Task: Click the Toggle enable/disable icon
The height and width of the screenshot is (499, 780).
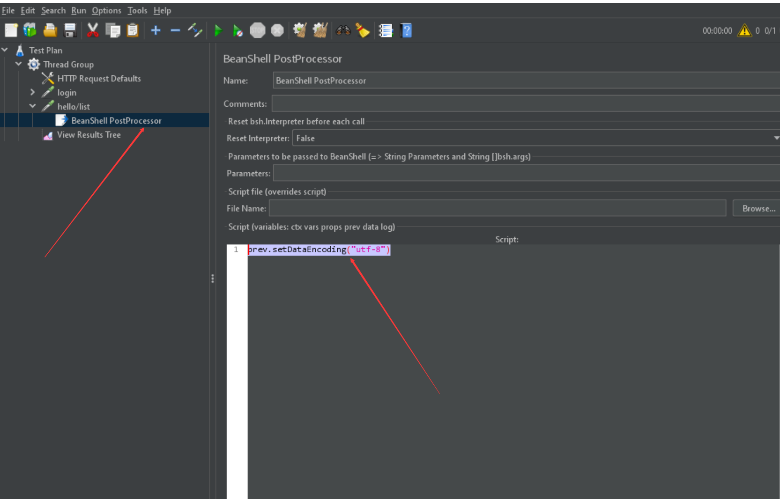Action: click(x=195, y=30)
